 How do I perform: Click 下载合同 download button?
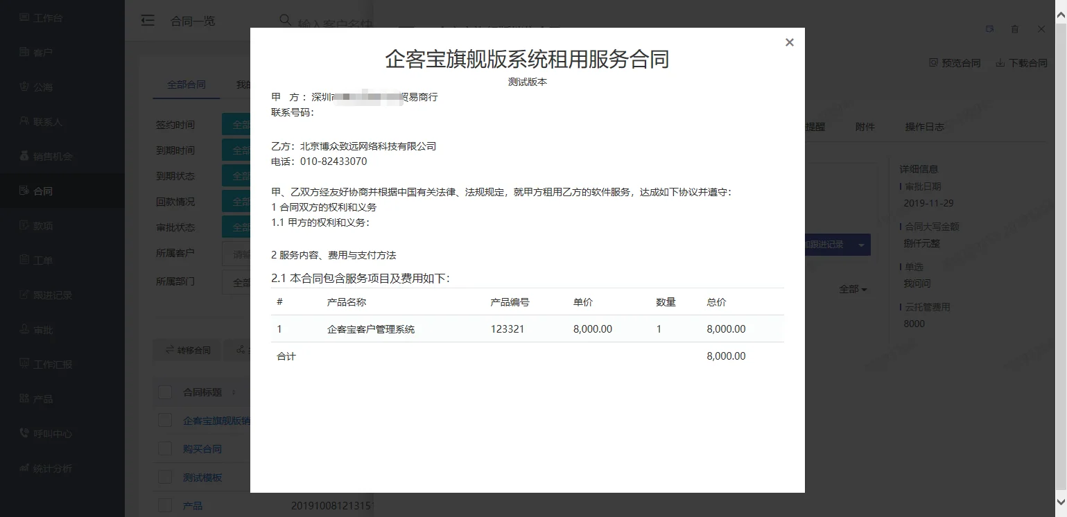(x=1021, y=63)
